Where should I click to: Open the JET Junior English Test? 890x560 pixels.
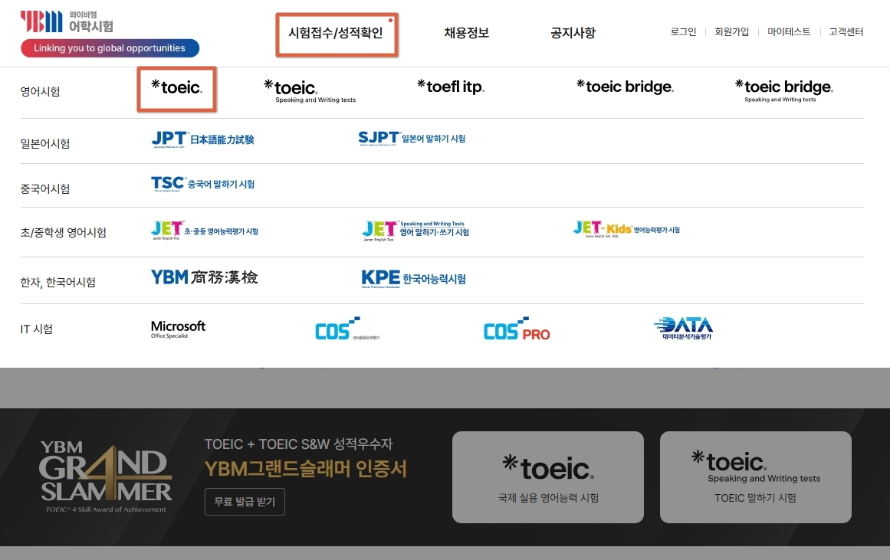coord(203,231)
